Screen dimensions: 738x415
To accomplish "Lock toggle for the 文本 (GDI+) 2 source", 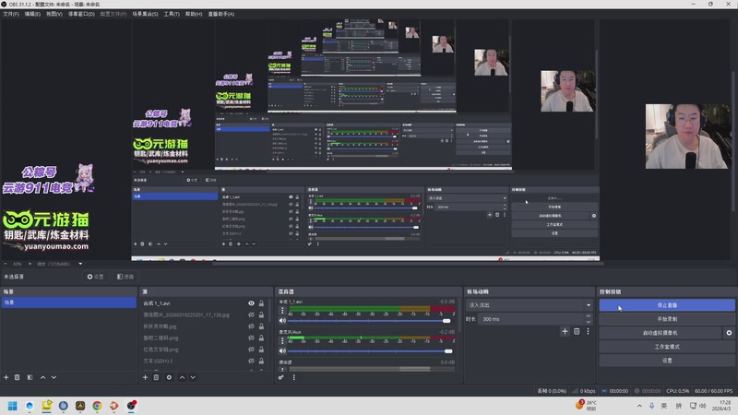I will pyautogui.click(x=261, y=361).
